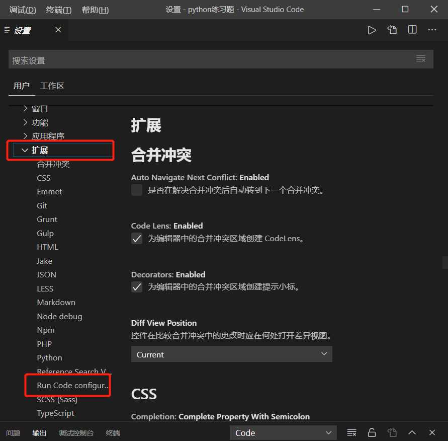This screenshot has height=441, width=448.
Task: Click the 搜索设置 search field
Action: pos(221,59)
